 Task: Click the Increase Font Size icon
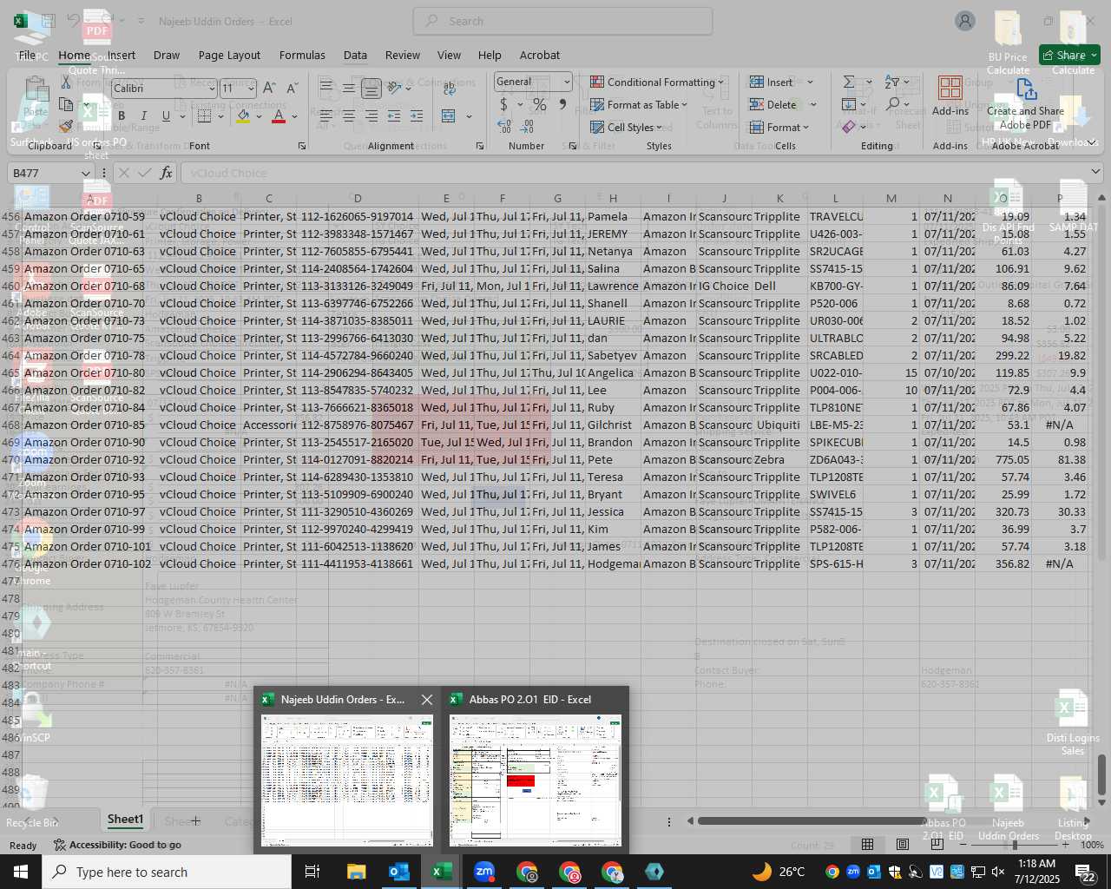[x=269, y=88]
